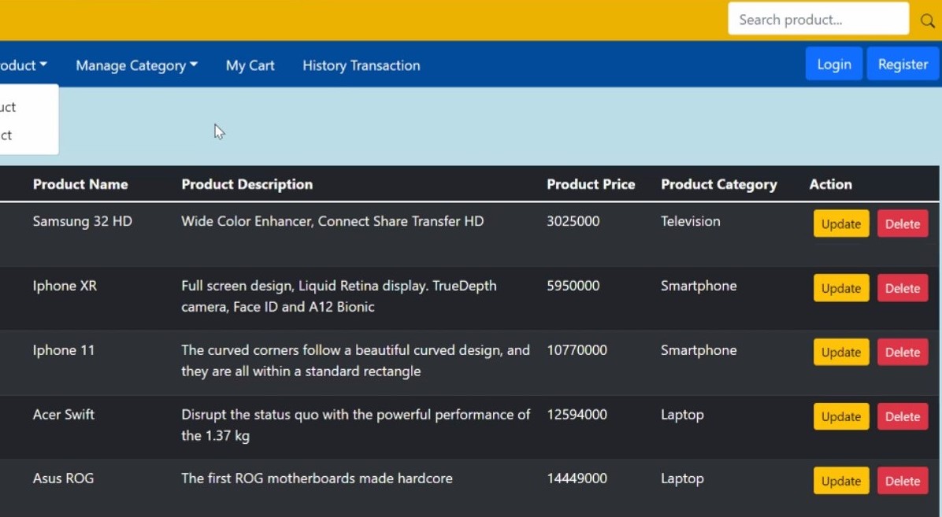
Task: Delete the Asus ROG product
Action: click(x=903, y=480)
